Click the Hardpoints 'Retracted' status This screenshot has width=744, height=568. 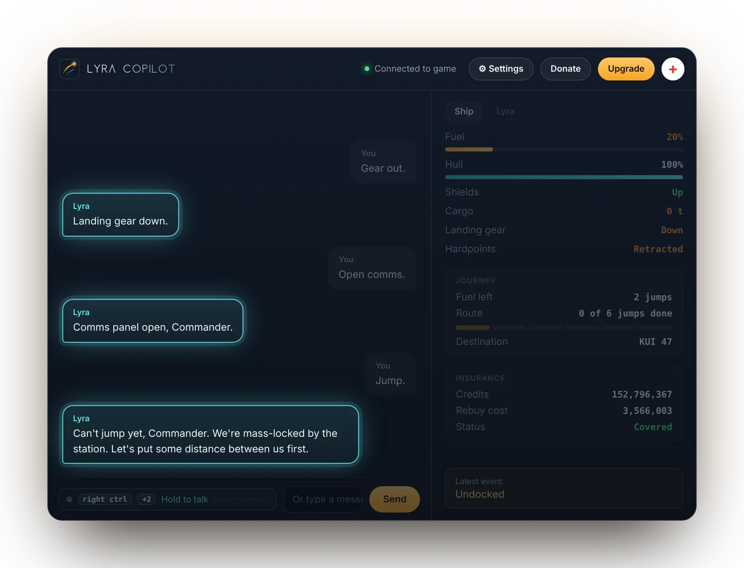tap(658, 249)
